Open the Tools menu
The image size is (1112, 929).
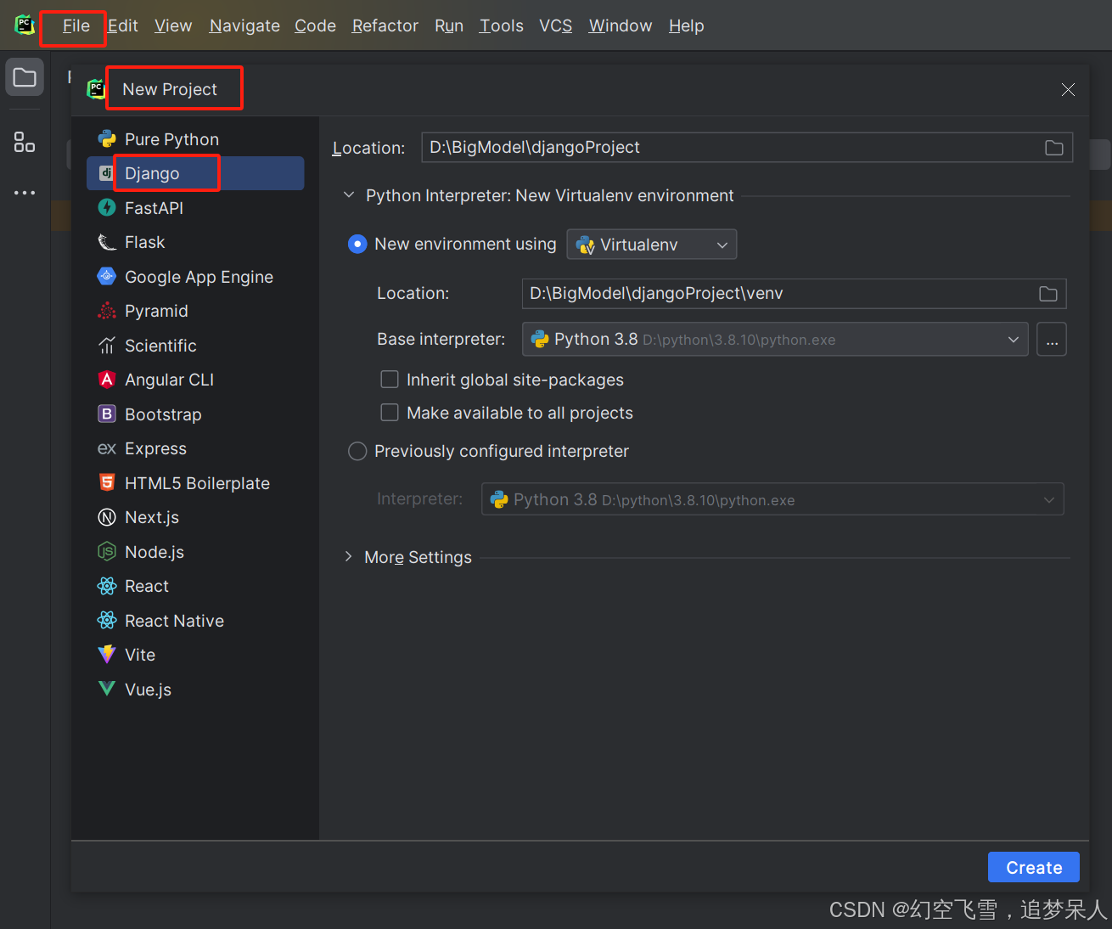[500, 25]
